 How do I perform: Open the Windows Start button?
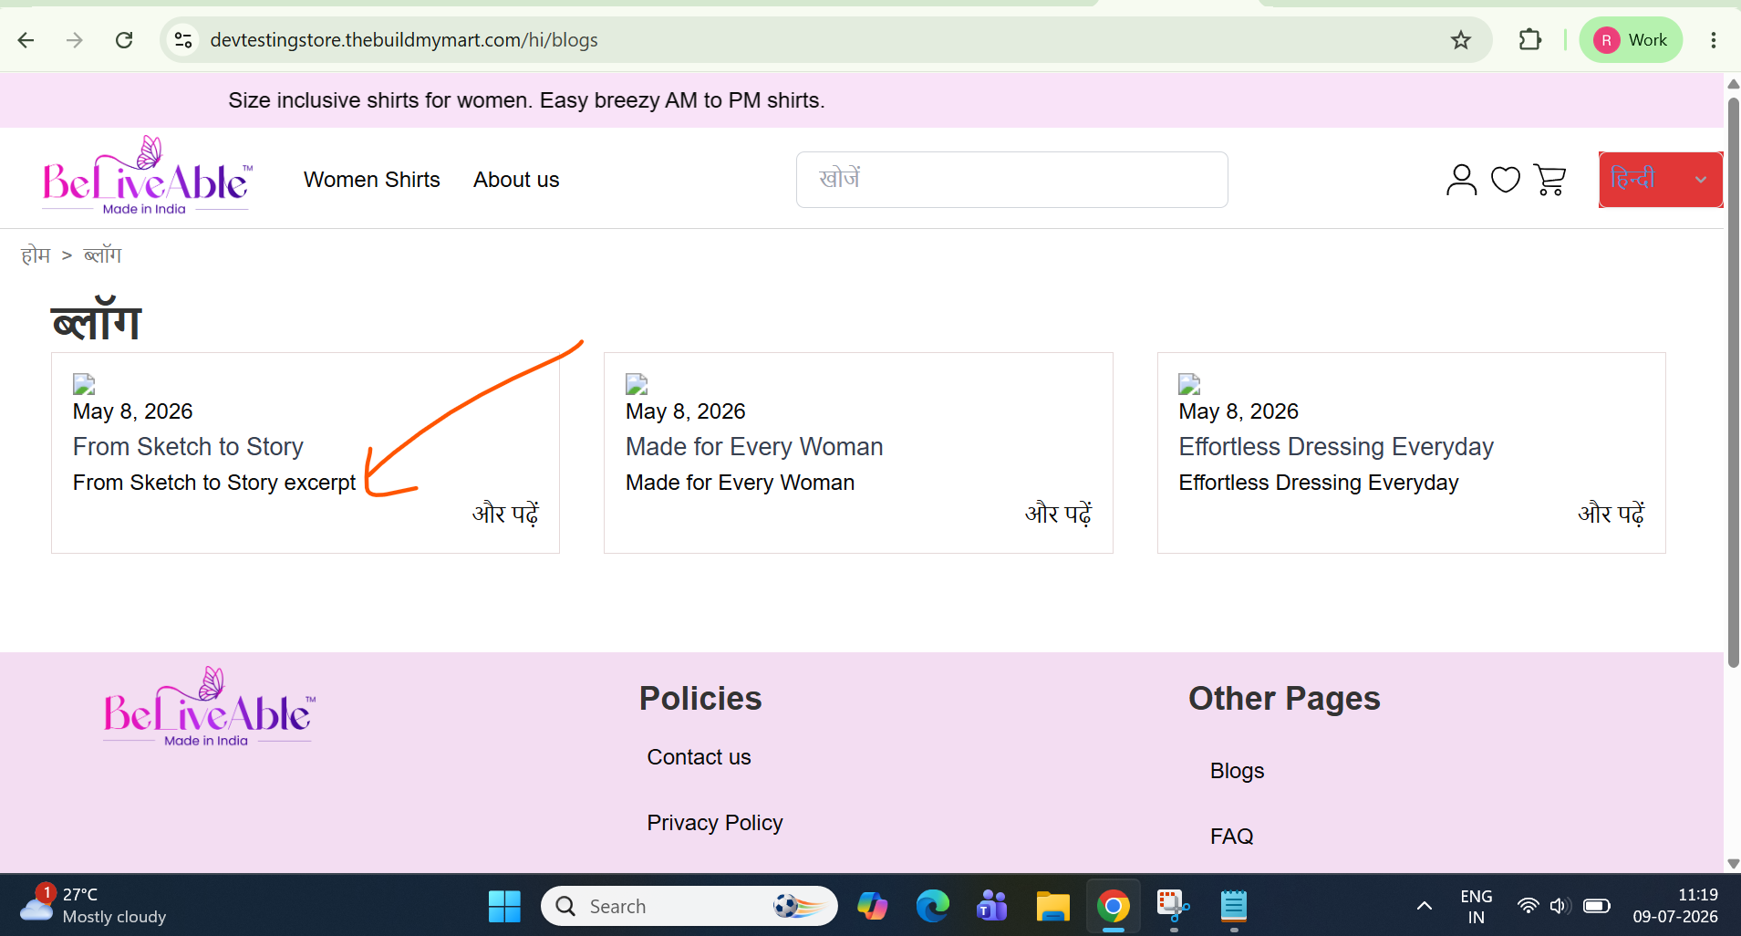coord(504,906)
